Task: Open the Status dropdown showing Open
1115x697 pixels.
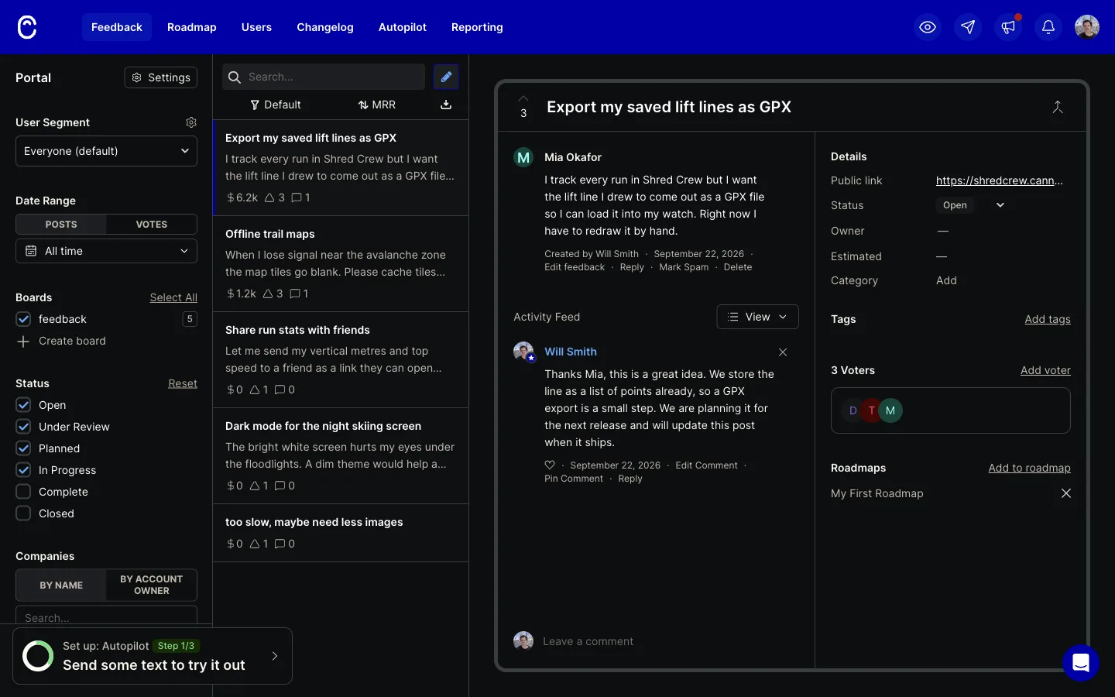Action: click(x=973, y=205)
